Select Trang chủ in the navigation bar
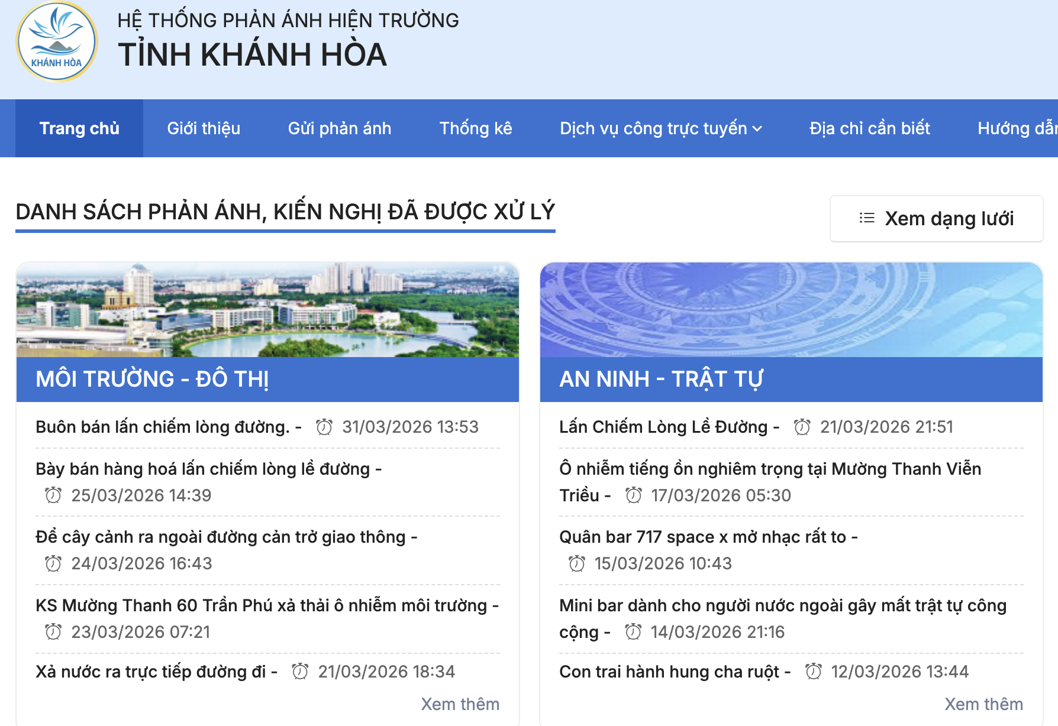The height and width of the screenshot is (726, 1058). [79, 128]
